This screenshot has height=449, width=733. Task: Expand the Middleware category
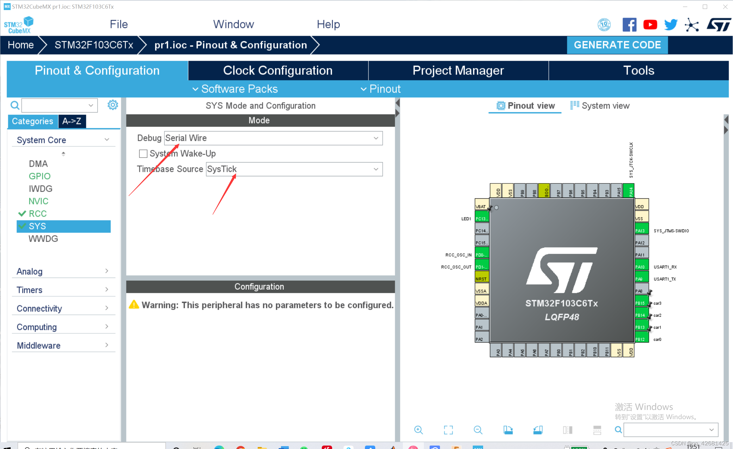[x=63, y=345]
